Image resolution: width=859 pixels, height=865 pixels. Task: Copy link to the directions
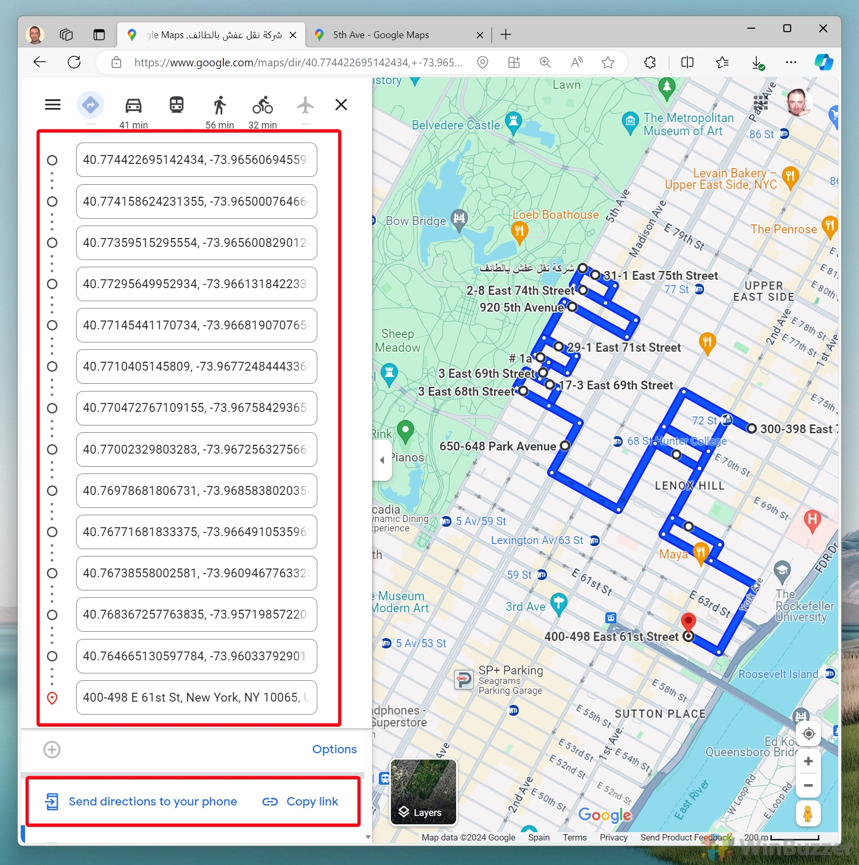click(x=300, y=801)
